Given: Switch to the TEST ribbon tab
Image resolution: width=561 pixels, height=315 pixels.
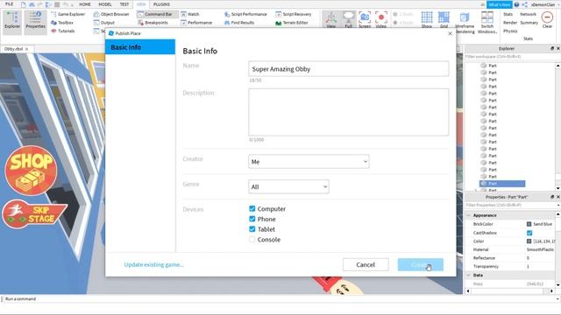Looking at the screenshot, I should (x=124, y=4).
